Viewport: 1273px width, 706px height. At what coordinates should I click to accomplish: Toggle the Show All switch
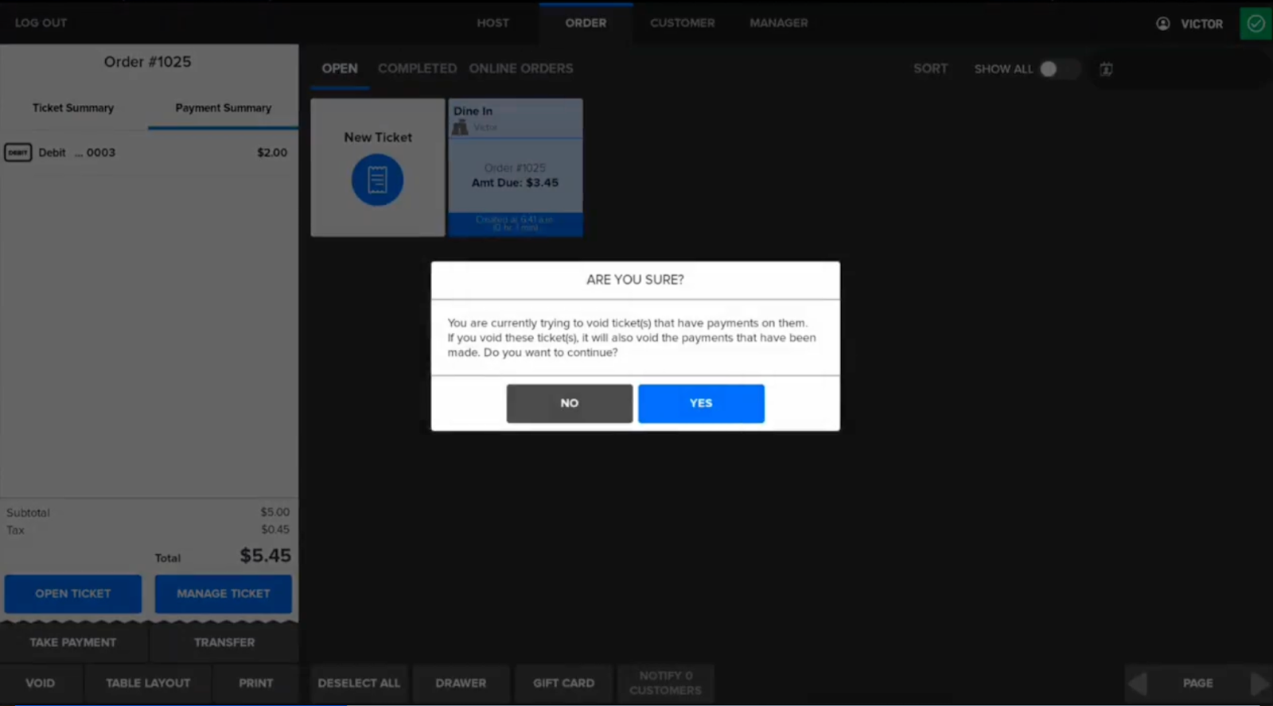(x=1058, y=69)
